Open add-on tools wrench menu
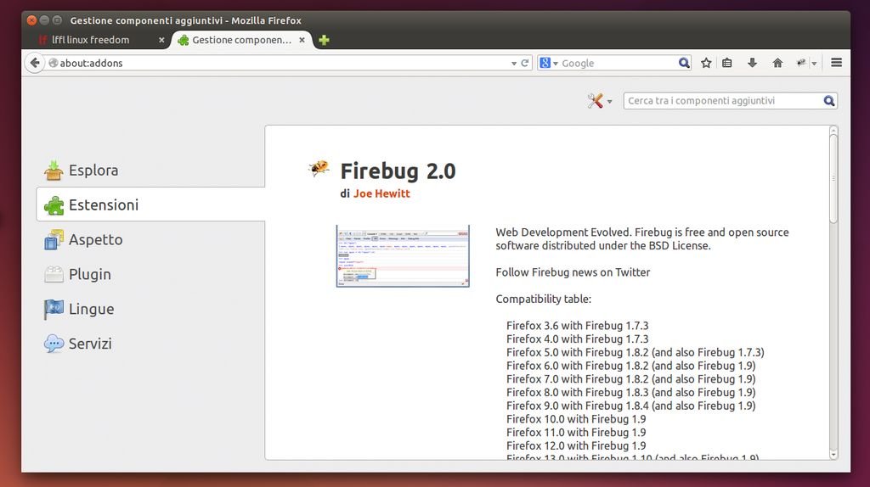 pos(599,101)
